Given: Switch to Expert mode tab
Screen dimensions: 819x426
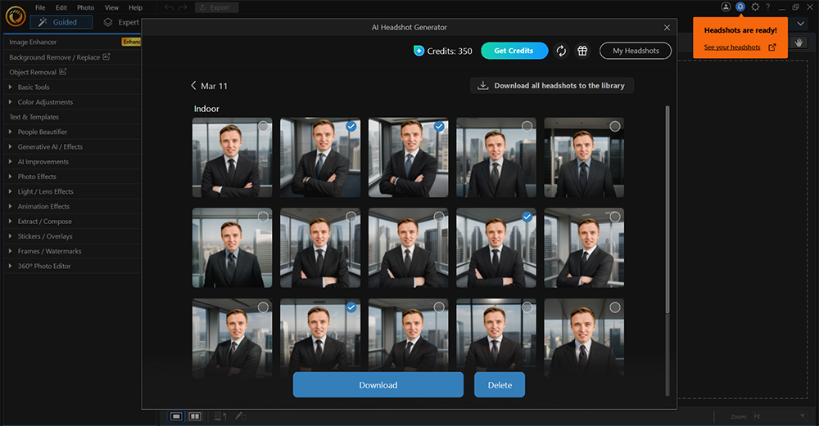Looking at the screenshot, I should (x=121, y=22).
